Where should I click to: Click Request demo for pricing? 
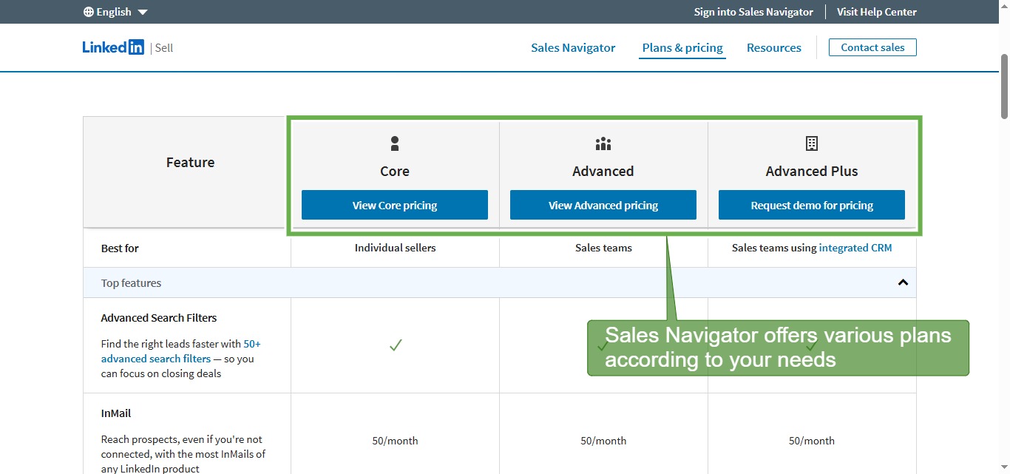pos(811,205)
